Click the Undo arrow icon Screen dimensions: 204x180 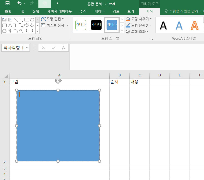19,3
